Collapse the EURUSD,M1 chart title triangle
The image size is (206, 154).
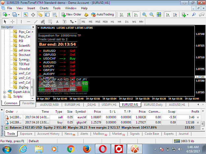tap(39, 28)
